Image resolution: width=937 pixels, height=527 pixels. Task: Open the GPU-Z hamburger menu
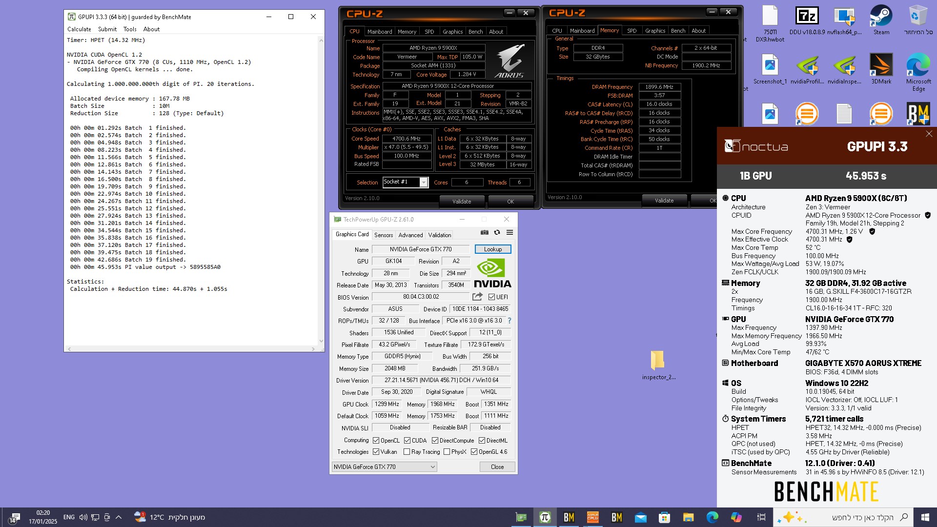coord(509,233)
